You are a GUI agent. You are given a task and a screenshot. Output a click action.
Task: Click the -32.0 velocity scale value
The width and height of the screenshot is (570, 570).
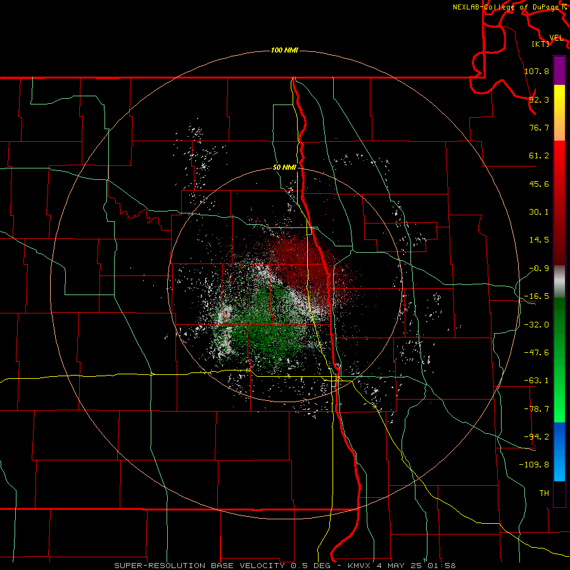(x=536, y=325)
